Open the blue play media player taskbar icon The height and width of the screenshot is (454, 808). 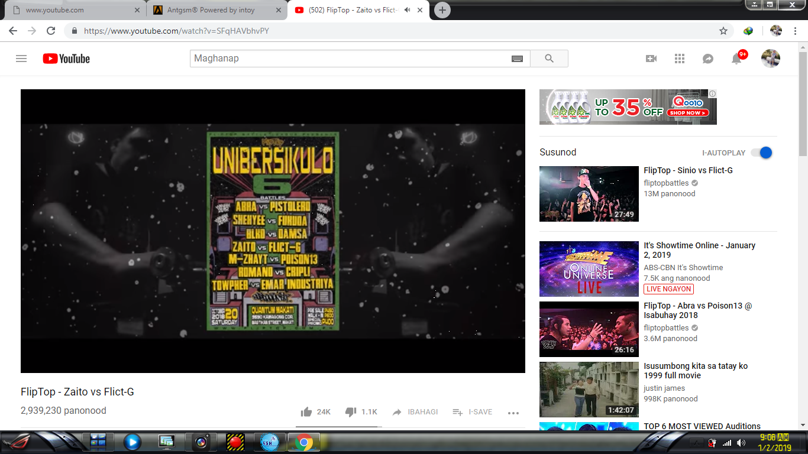[132, 442]
